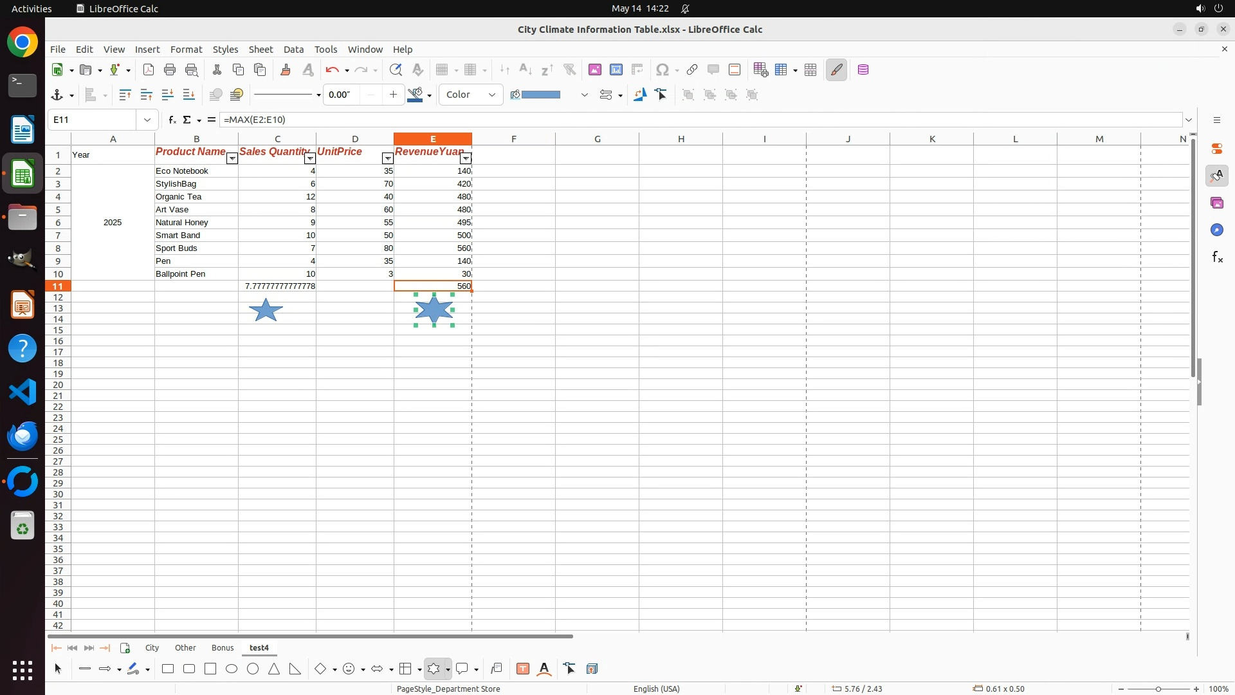
Task: Click the Export as PDF icon
Action: [149, 69]
